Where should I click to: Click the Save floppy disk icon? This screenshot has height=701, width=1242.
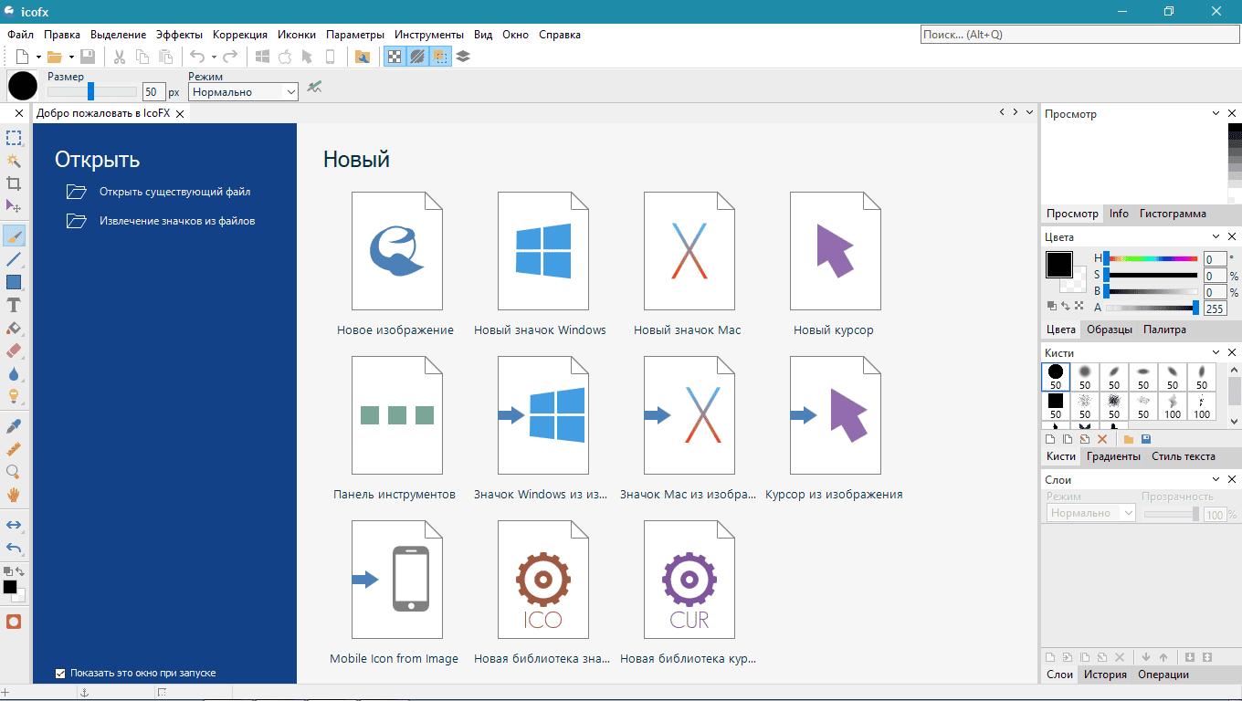pos(88,57)
